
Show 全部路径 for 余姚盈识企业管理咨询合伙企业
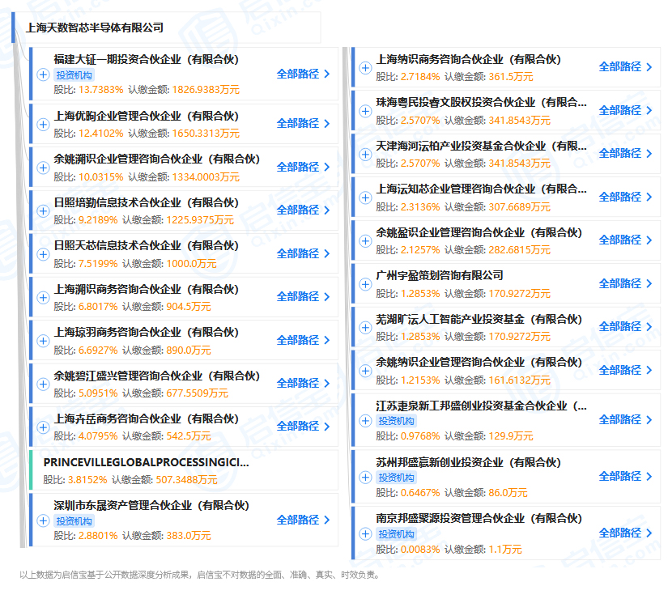click(x=625, y=240)
